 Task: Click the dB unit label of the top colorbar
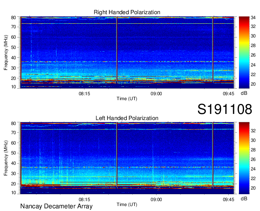(x=244, y=93)
